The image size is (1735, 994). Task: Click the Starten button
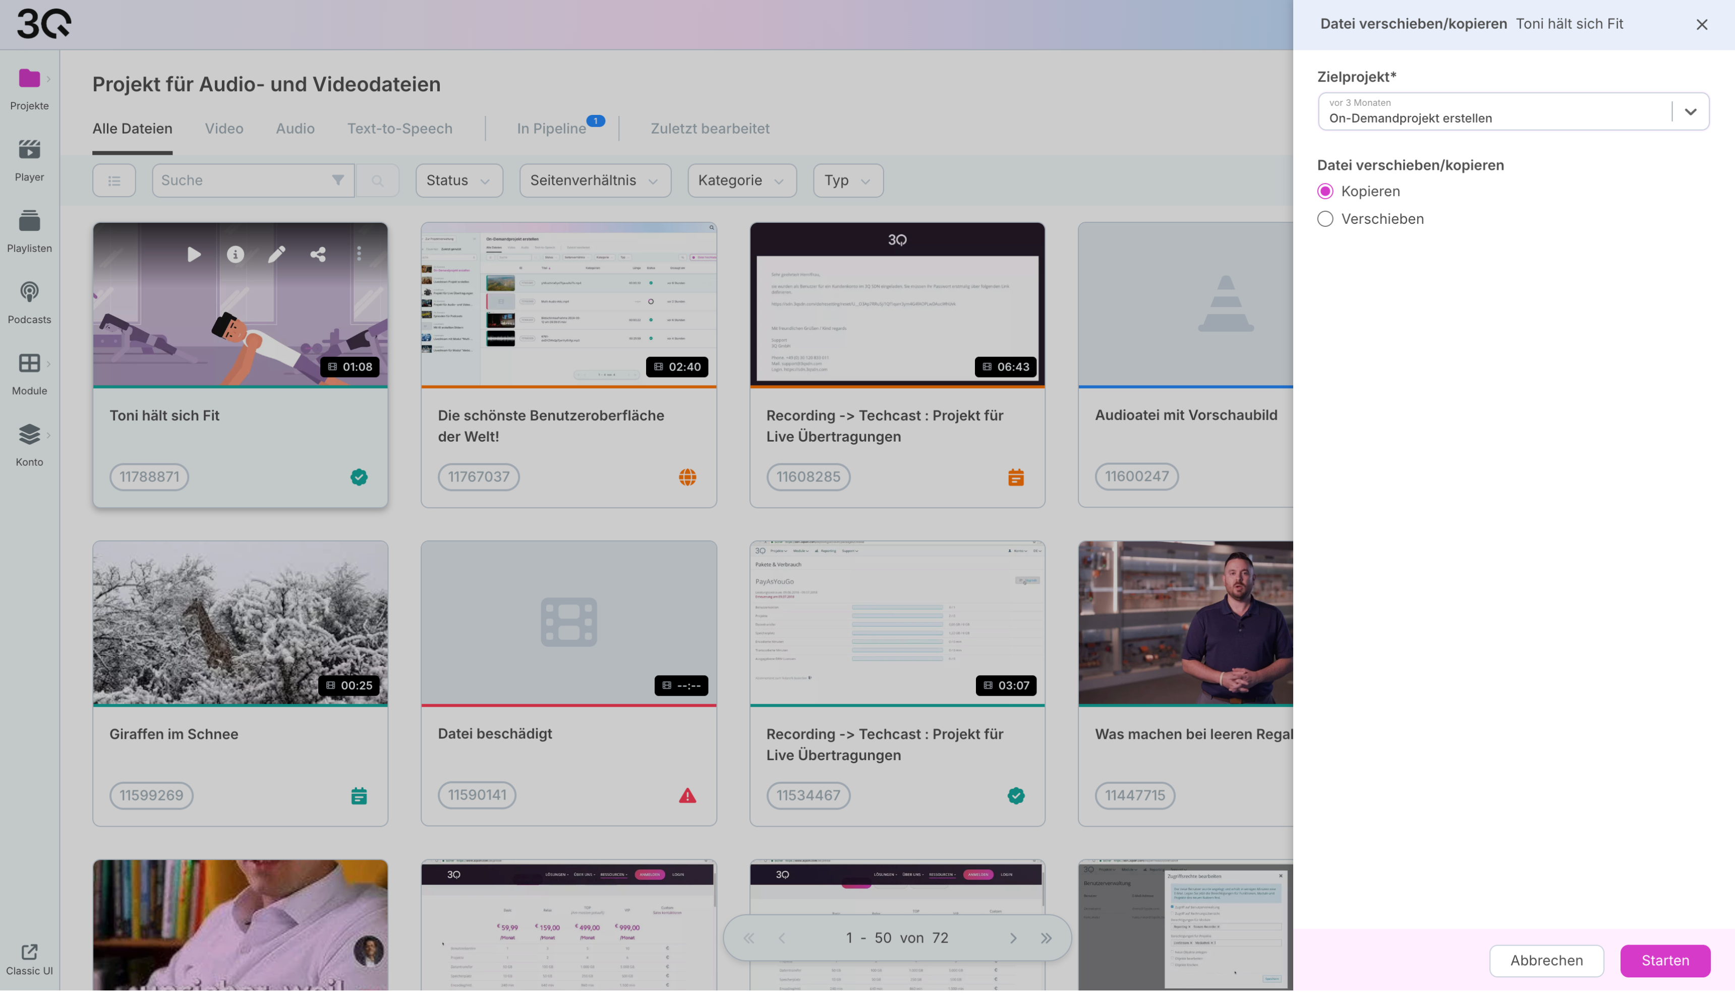pos(1665,961)
